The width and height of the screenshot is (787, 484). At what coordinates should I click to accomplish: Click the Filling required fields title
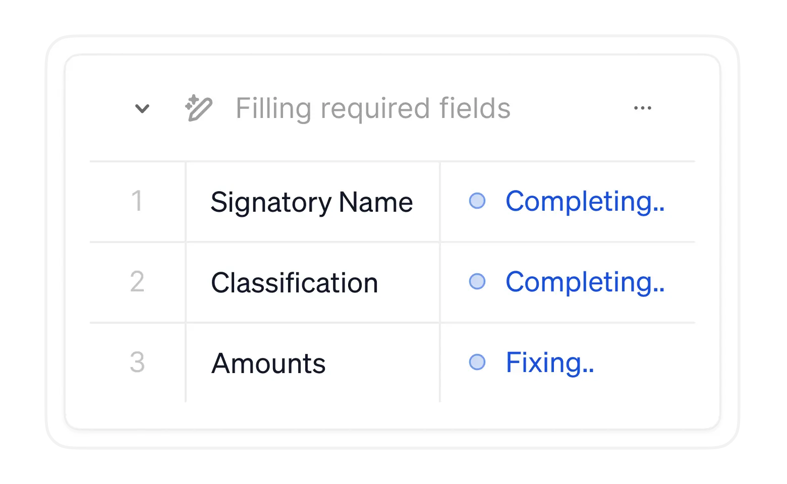373,108
